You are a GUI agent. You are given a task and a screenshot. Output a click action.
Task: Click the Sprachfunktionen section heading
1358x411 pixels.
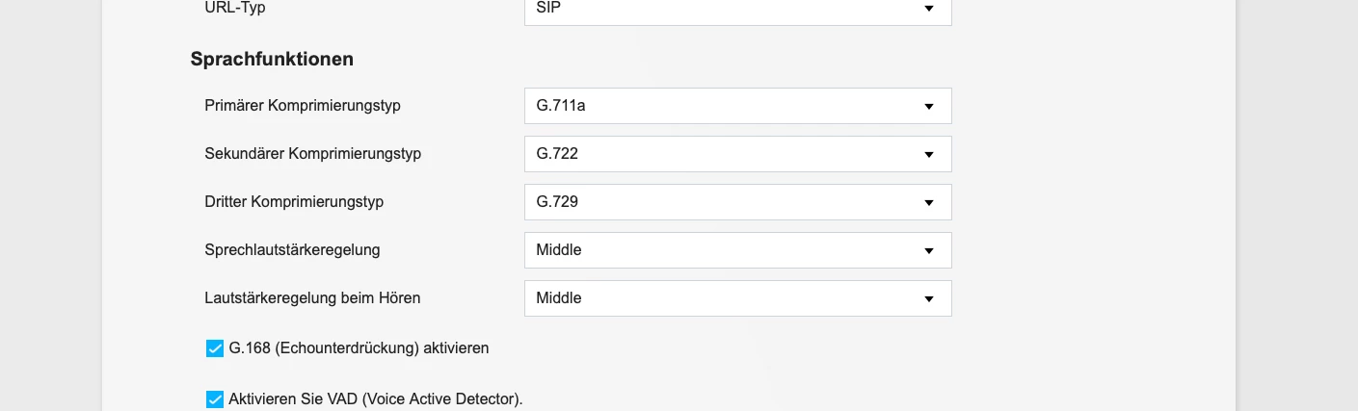[x=272, y=59]
